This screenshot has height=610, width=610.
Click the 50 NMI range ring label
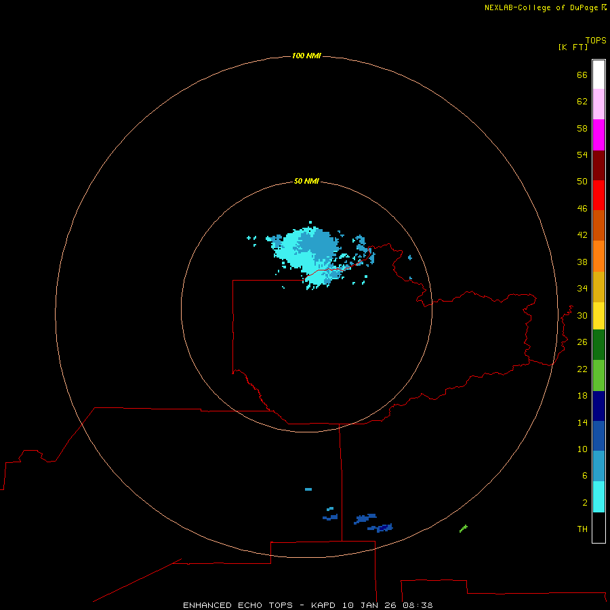[x=306, y=181]
